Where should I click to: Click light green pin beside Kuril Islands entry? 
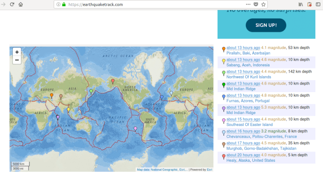tap(224, 73)
